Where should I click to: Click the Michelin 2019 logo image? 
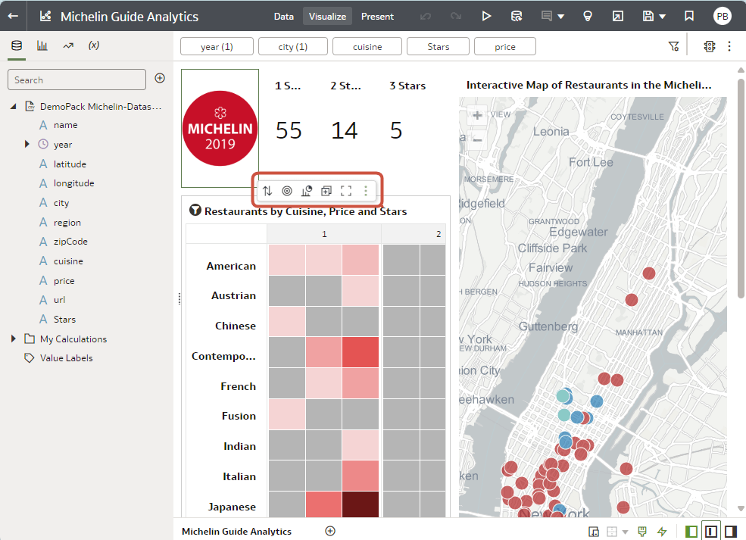220,129
